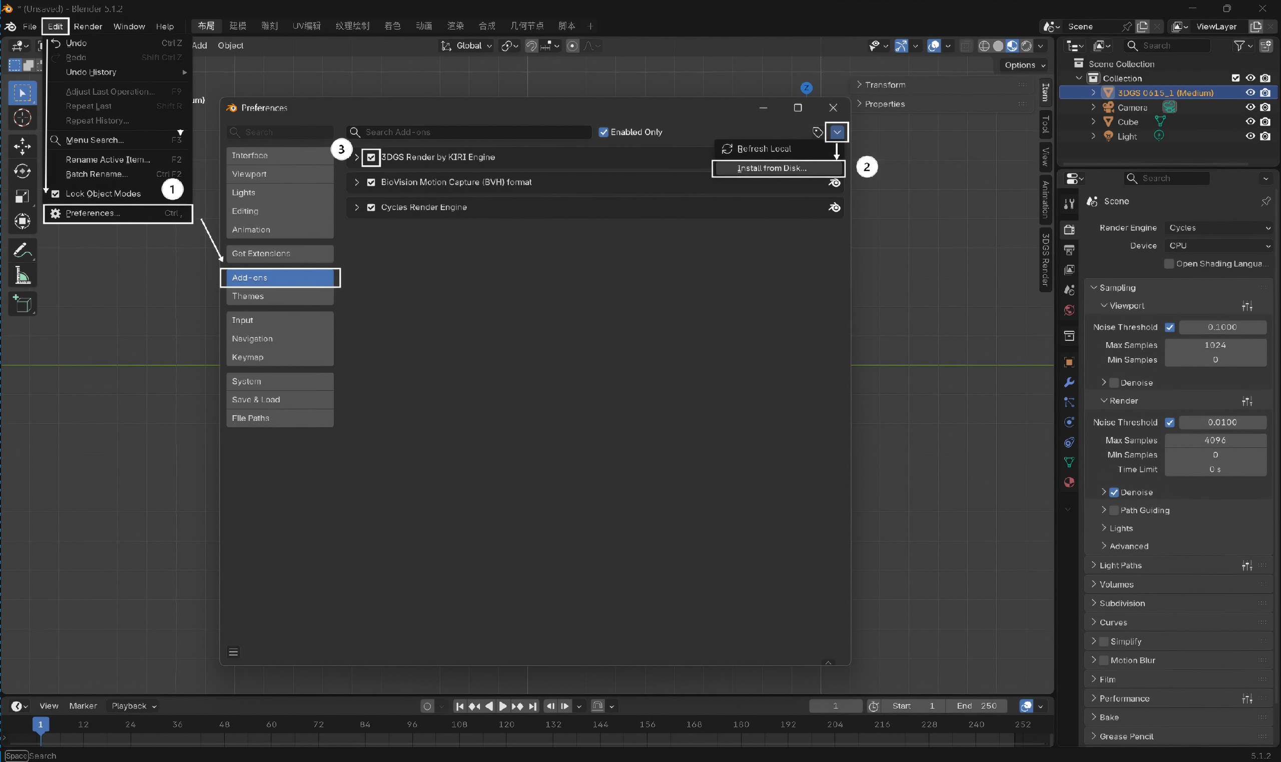Toggle the Lock Object Modes checkbox
Viewport: 1281px width, 762px height.
(56, 194)
